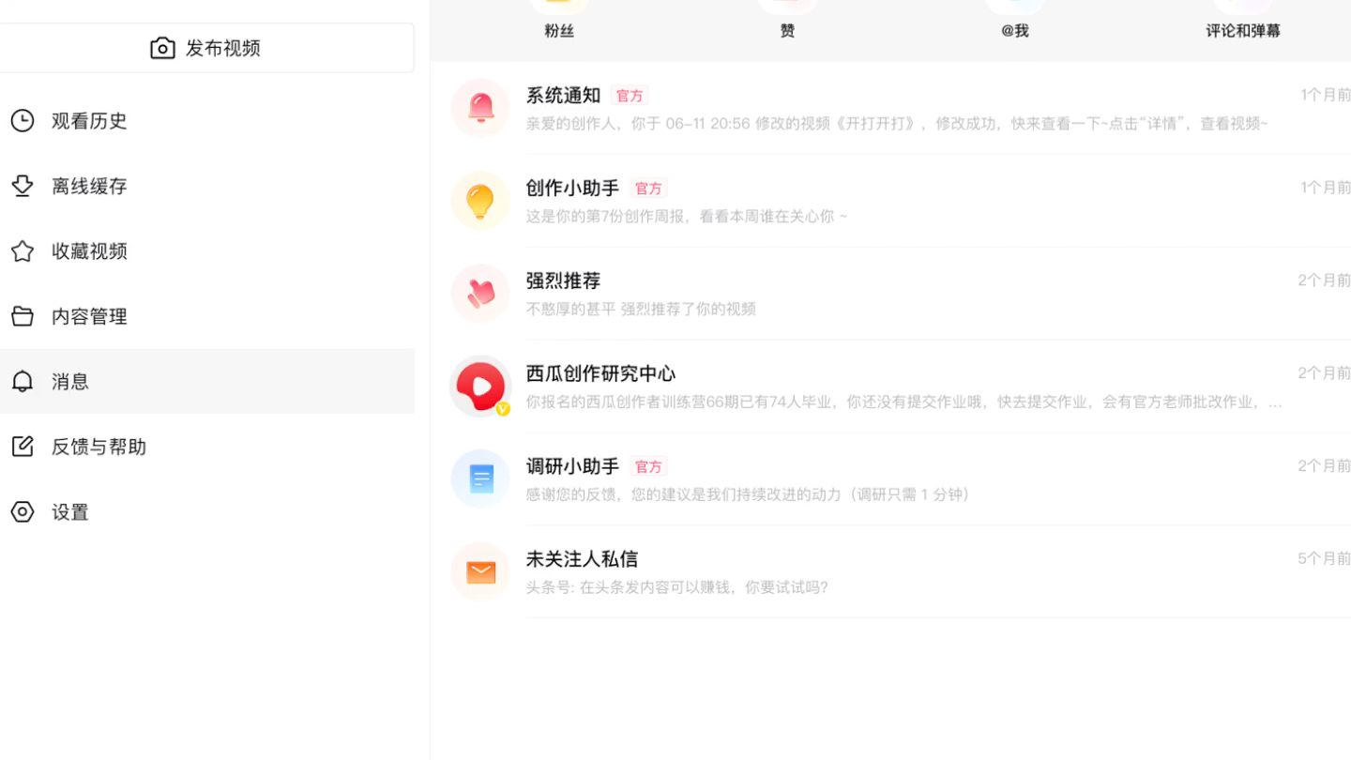Click the edit icon for 反馈与帮助
This screenshot has width=1351, height=760.
[23, 447]
